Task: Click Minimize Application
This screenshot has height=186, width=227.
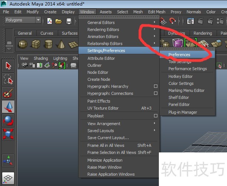Action: pos(105,160)
